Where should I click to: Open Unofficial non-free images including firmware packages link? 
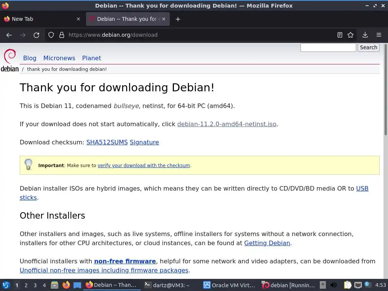pos(104,271)
